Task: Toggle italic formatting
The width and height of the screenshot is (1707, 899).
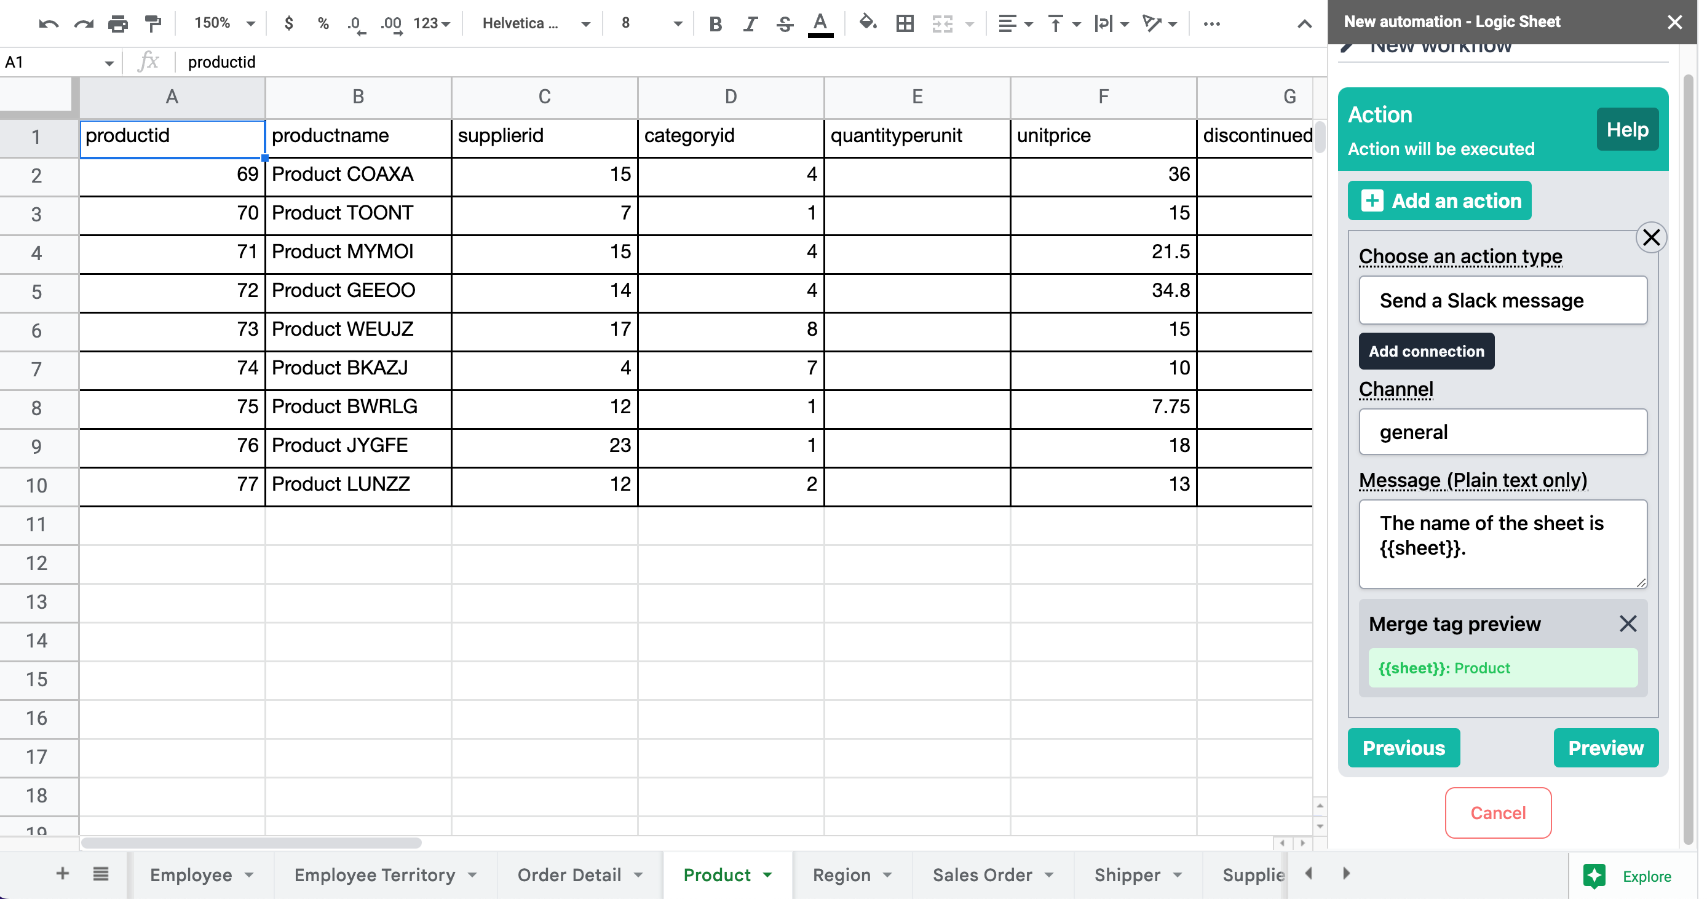Action: click(x=750, y=24)
